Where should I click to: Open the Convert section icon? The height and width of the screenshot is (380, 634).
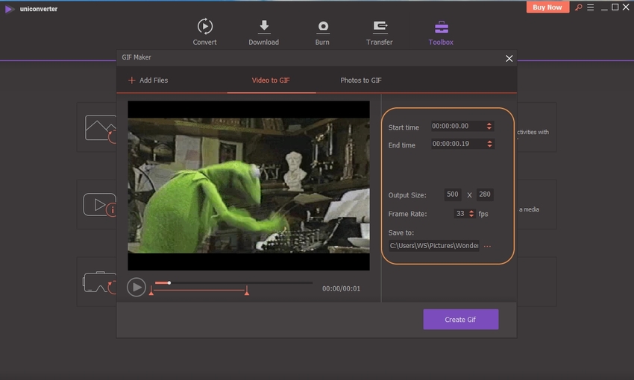(x=204, y=27)
